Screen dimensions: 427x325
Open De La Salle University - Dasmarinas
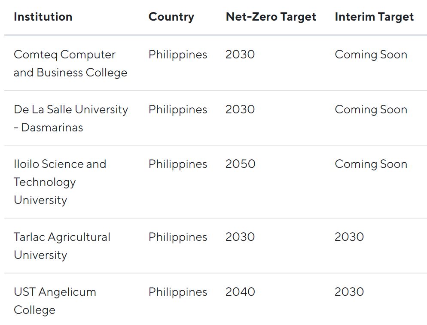(71, 118)
